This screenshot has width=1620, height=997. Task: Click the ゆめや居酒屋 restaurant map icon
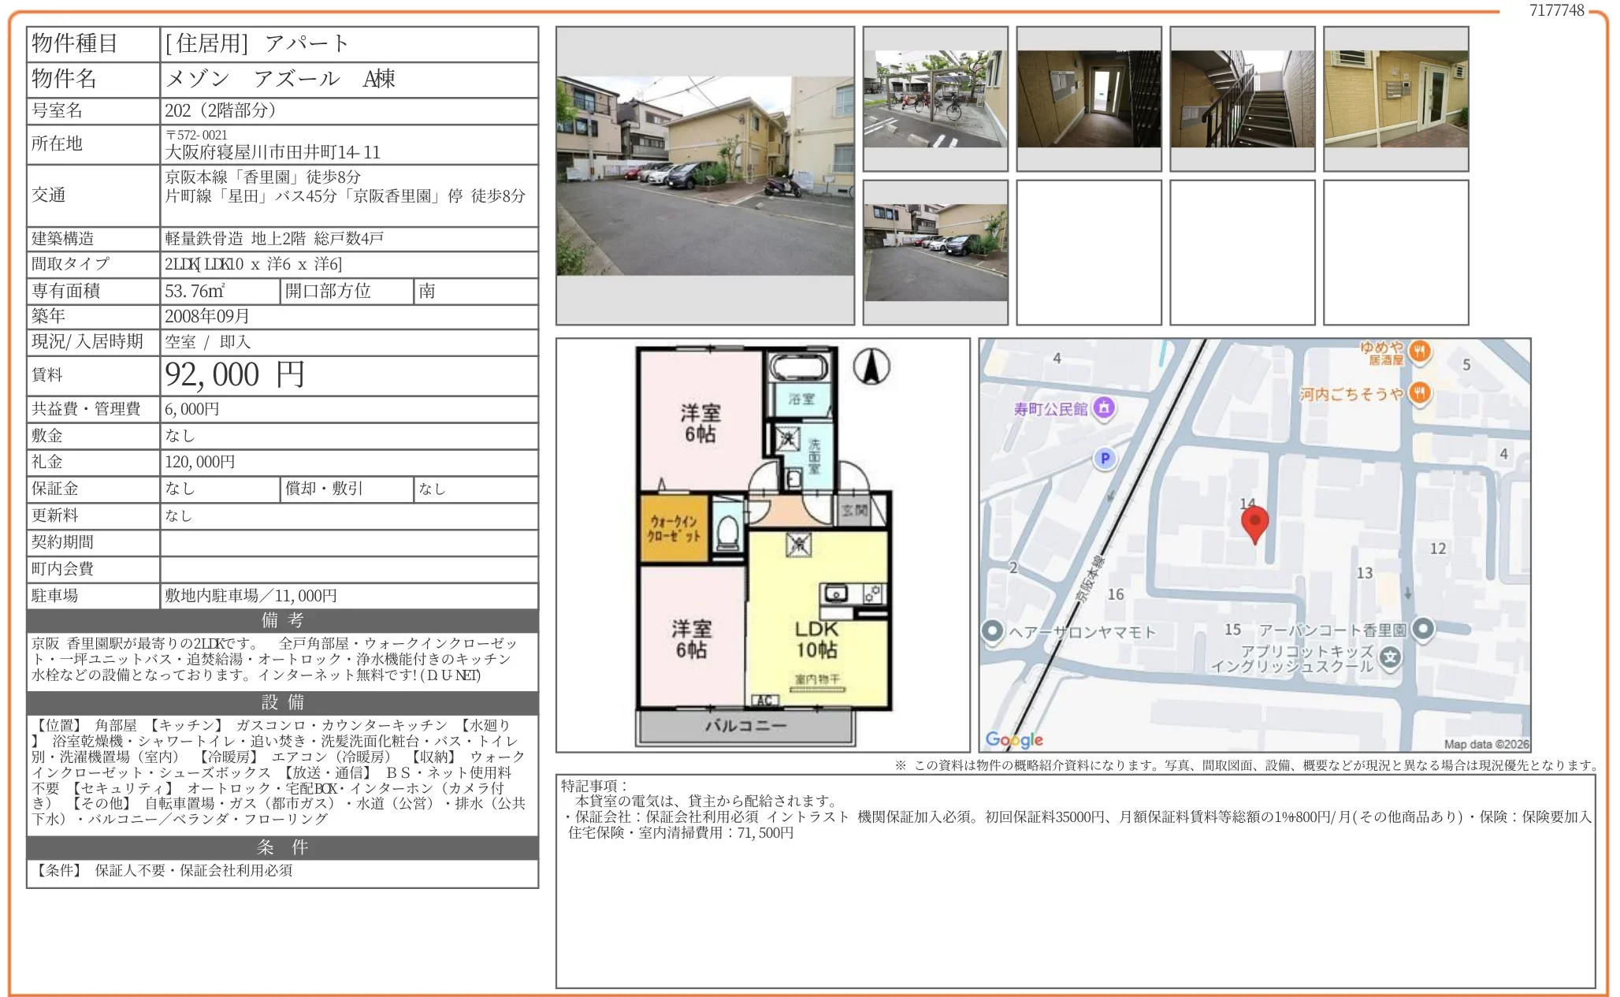[x=1419, y=352]
